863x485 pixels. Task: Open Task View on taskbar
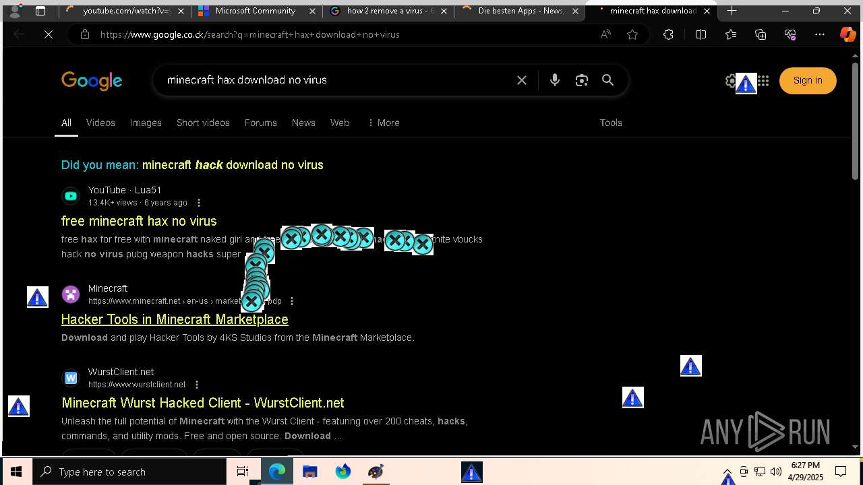coord(243,472)
